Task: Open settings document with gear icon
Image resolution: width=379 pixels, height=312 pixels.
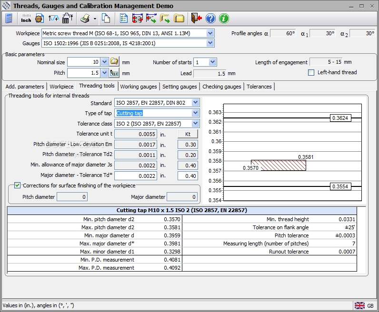Action: 40,19
